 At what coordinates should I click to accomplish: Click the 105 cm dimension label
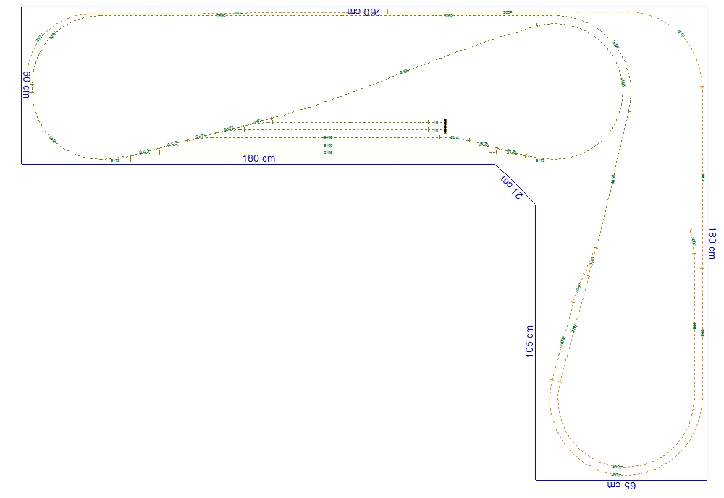click(529, 340)
